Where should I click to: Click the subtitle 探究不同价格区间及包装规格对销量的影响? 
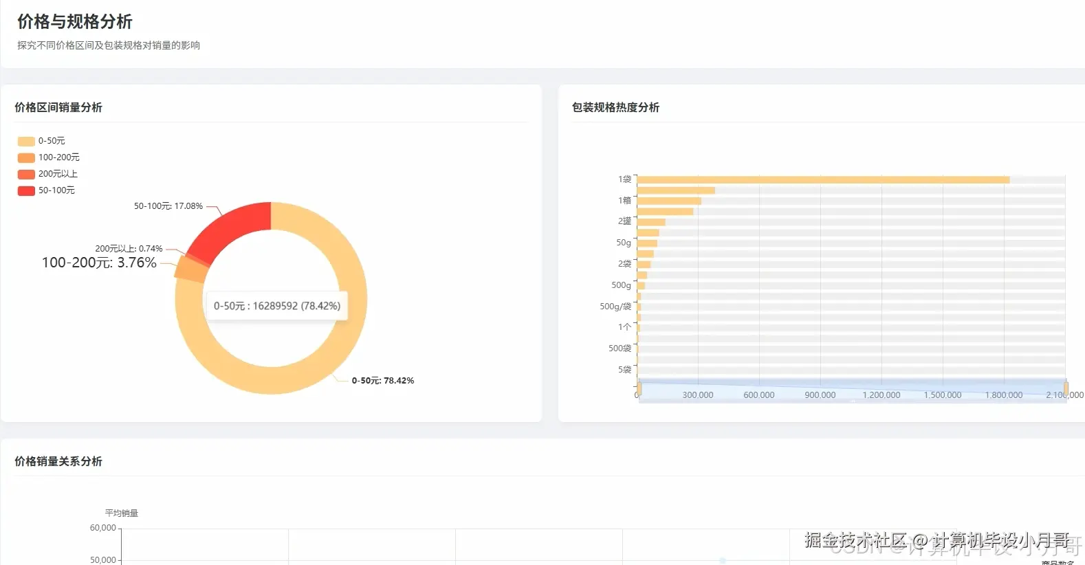point(109,45)
